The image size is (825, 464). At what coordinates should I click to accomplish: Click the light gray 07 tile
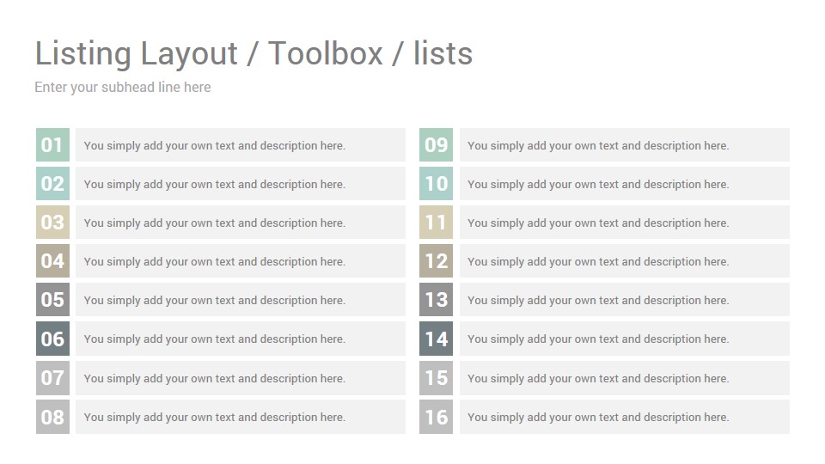pos(52,378)
